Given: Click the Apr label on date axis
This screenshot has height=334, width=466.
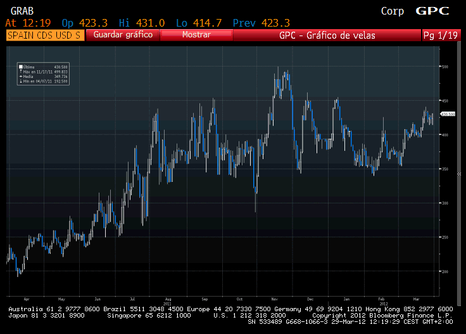Looking at the screenshot, I should pyautogui.click(x=27, y=299).
